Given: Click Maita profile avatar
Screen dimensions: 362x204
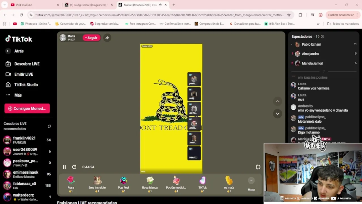Looking at the screenshot, I should click(x=63, y=38).
